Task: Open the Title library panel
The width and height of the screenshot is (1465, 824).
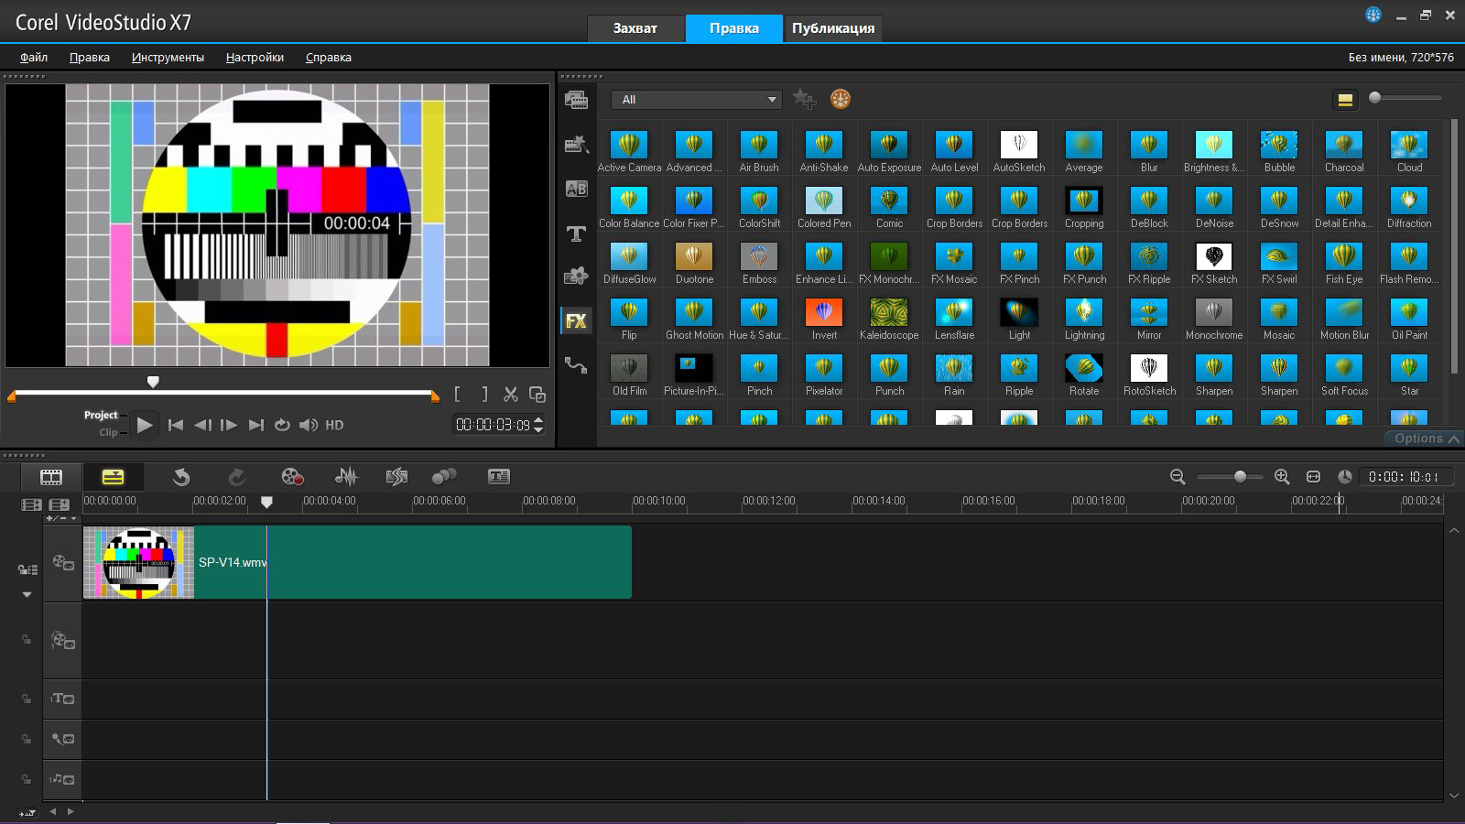Action: (x=576, y=233)
